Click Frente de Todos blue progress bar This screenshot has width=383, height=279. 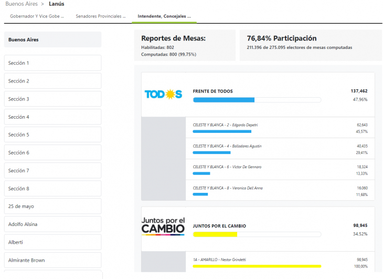click(x=257, y=100)
